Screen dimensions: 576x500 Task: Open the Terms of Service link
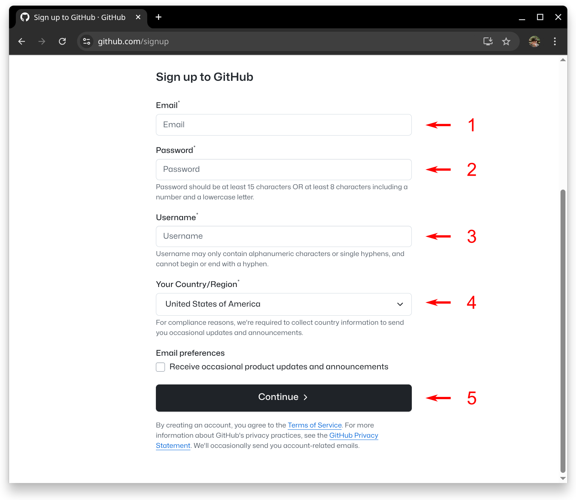pos(315,425)
